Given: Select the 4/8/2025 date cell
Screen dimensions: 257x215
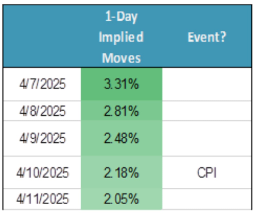Looking at the screenshot, I should point(42,111).
